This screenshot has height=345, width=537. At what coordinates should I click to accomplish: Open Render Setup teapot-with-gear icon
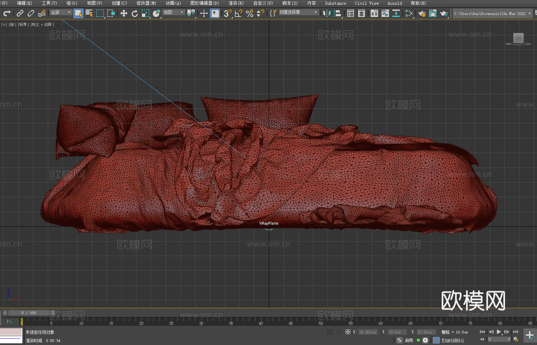click(422, 13)
